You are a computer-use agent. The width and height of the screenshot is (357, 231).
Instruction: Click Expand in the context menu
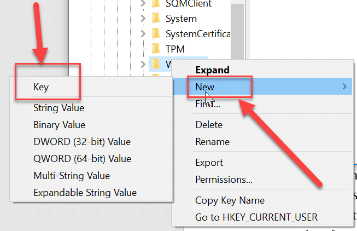212,70
